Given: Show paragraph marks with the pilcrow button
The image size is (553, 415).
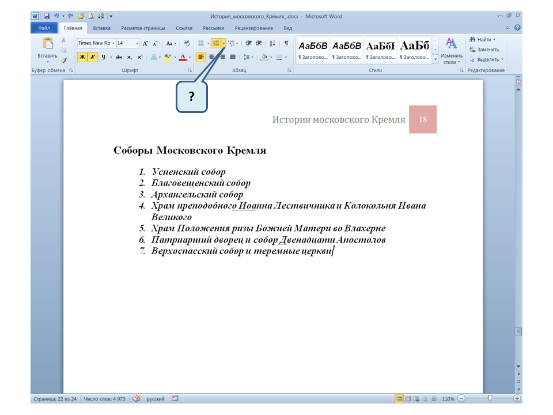Looking at the screenshot, I should point(286,43).
